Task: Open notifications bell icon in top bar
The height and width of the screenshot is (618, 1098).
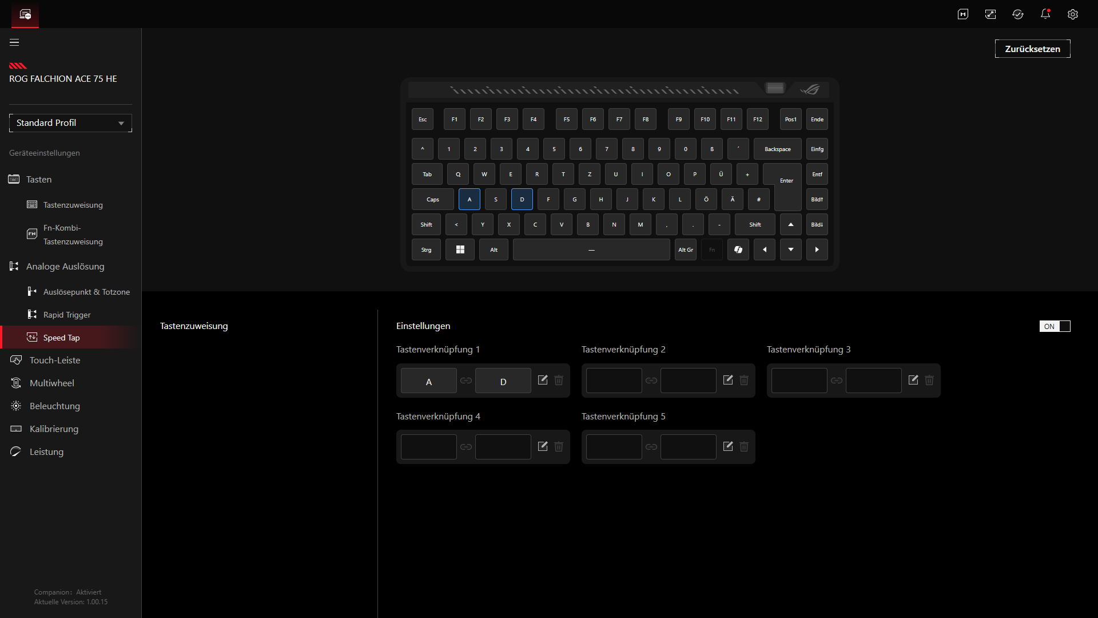Action: 1045,14
